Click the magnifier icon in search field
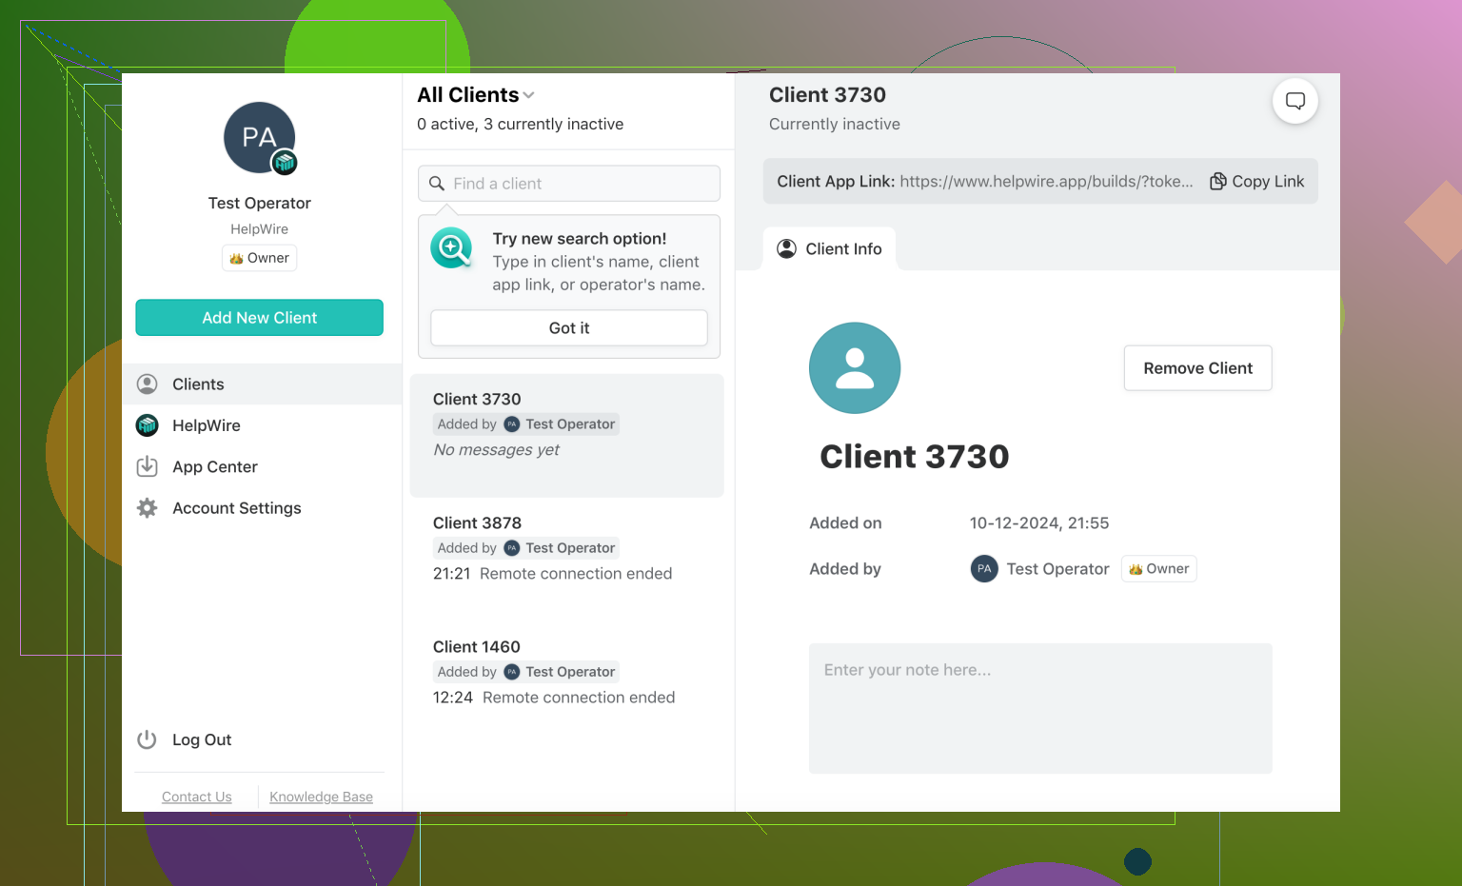This screenshot has height=886, width=1462. pos(437,184)
